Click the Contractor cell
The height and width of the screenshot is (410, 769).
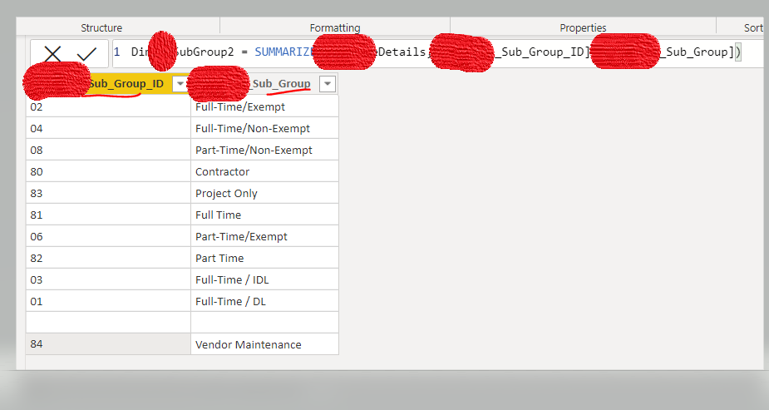pyautogui.click(x=265, y=171)
